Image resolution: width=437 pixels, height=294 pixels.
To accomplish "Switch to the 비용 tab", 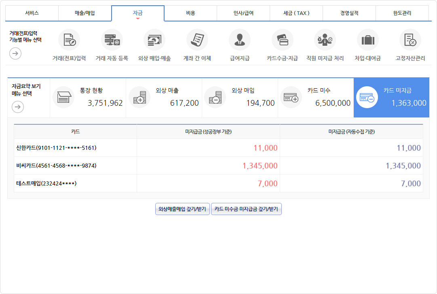I will (x=191, y=13).
